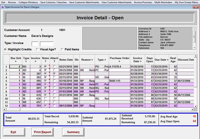The image size is (200, 139).
Task: Check Notes checkbox for invoice 636
Action: coord(45,98)
